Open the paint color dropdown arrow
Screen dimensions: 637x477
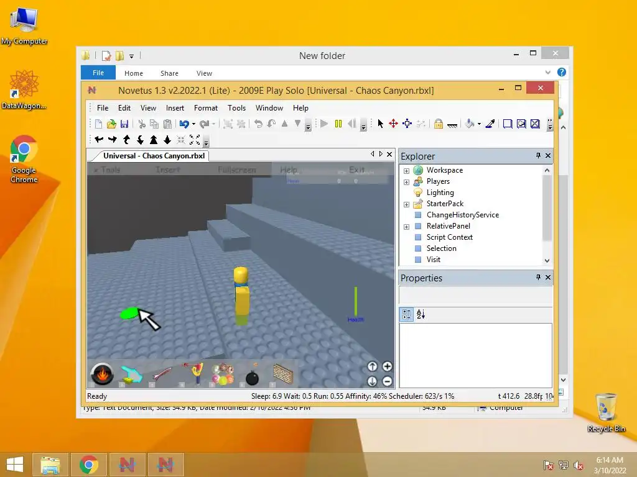480,124
